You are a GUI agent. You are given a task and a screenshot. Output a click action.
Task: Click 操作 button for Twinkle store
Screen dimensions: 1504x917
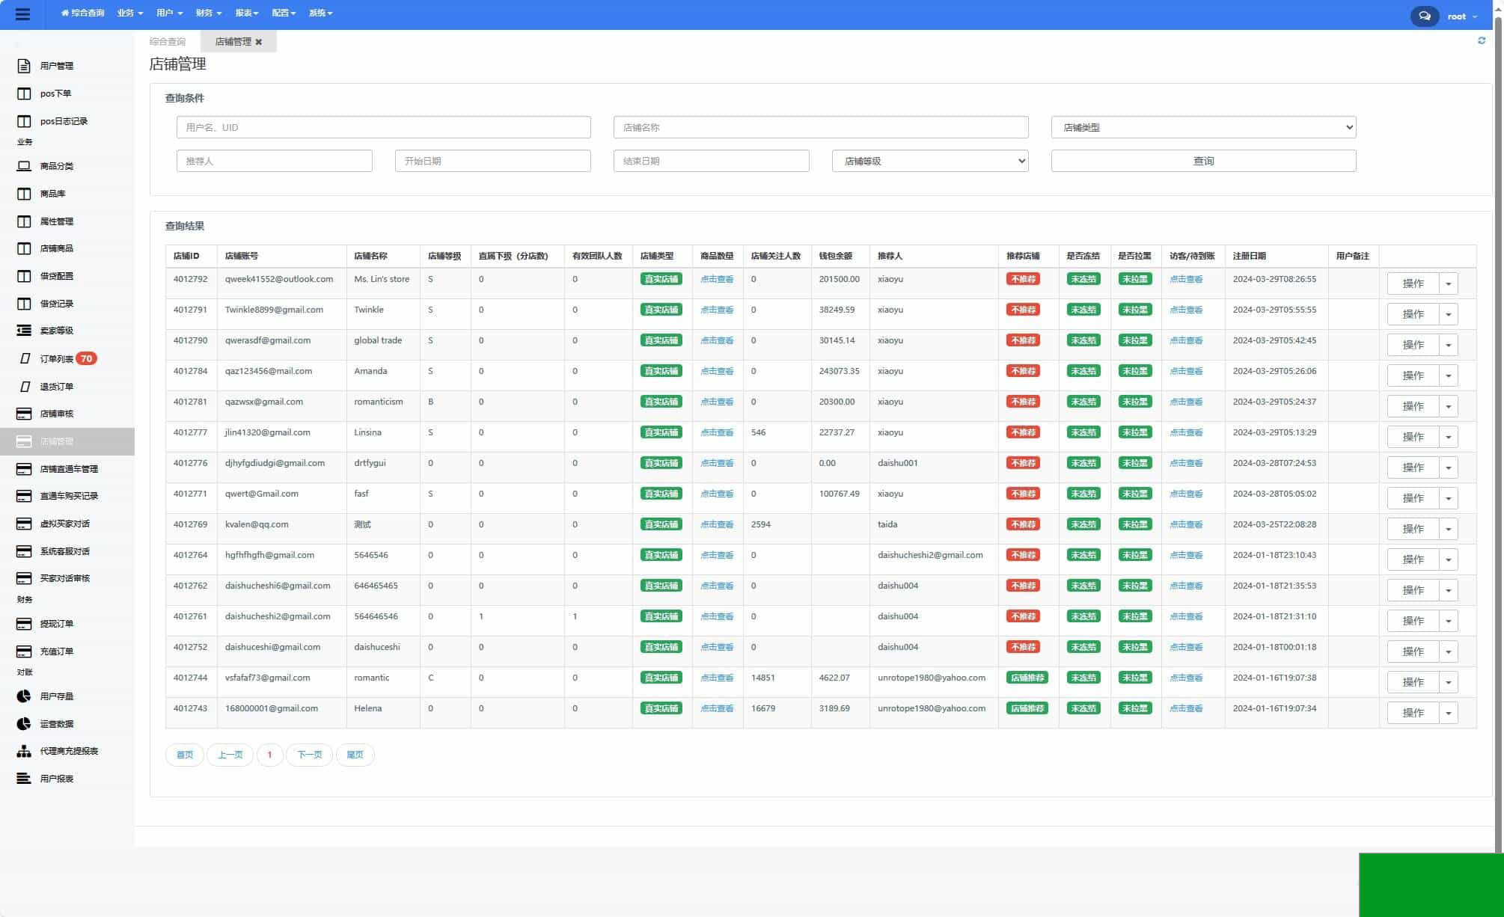1413,314
